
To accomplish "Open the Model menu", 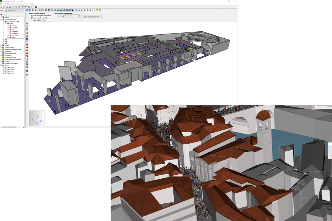I will 9,4.
